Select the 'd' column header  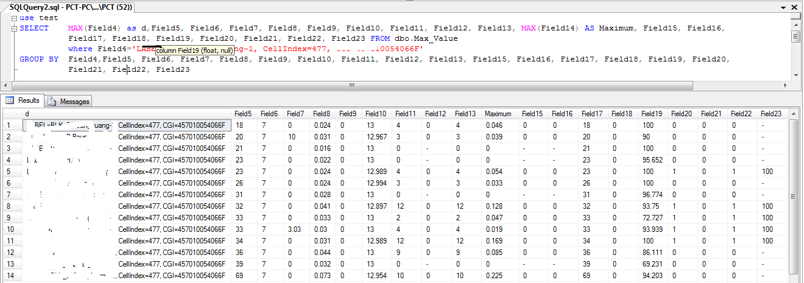click(127, 114)
